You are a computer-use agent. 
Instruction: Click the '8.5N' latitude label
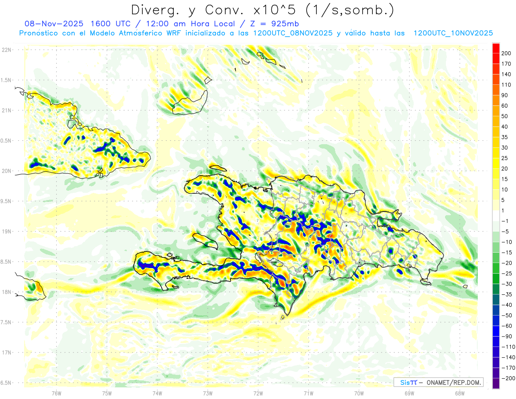click(x=6, y=262)
